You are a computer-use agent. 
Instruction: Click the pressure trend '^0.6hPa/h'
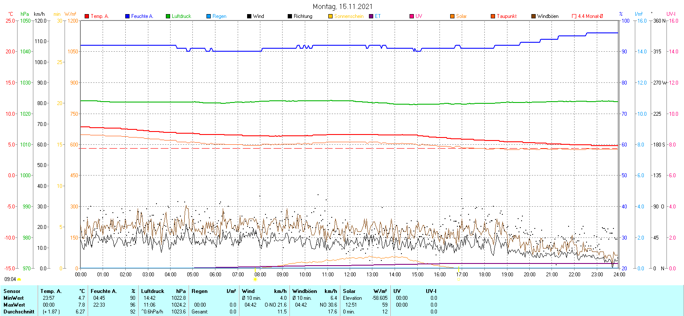152,312
